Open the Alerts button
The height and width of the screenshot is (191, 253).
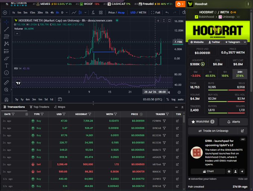[234, 122]
